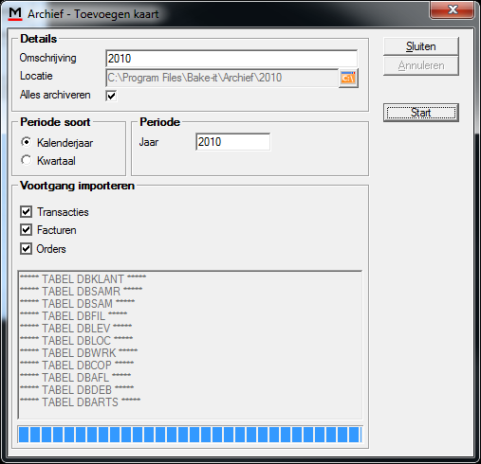Uncheck the Transacties checkbox
The height and width of the screenshot is (464, 481).
[26, 212]
